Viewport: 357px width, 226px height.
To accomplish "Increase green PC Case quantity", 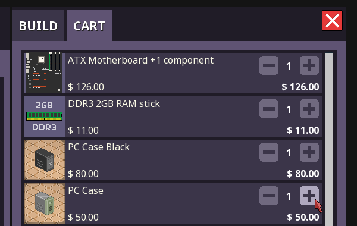I will pos(309,196).
